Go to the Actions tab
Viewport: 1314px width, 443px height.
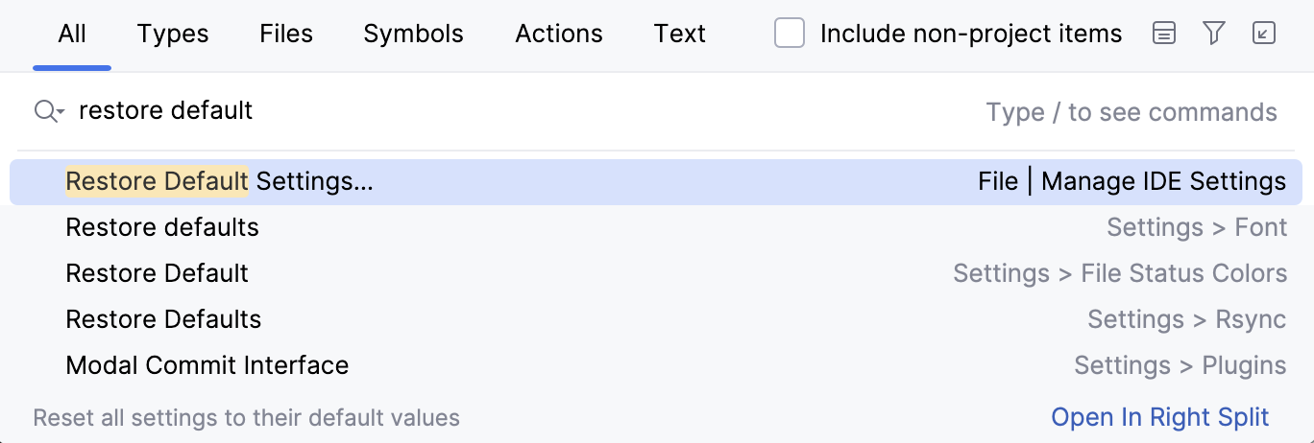(559, 35)
